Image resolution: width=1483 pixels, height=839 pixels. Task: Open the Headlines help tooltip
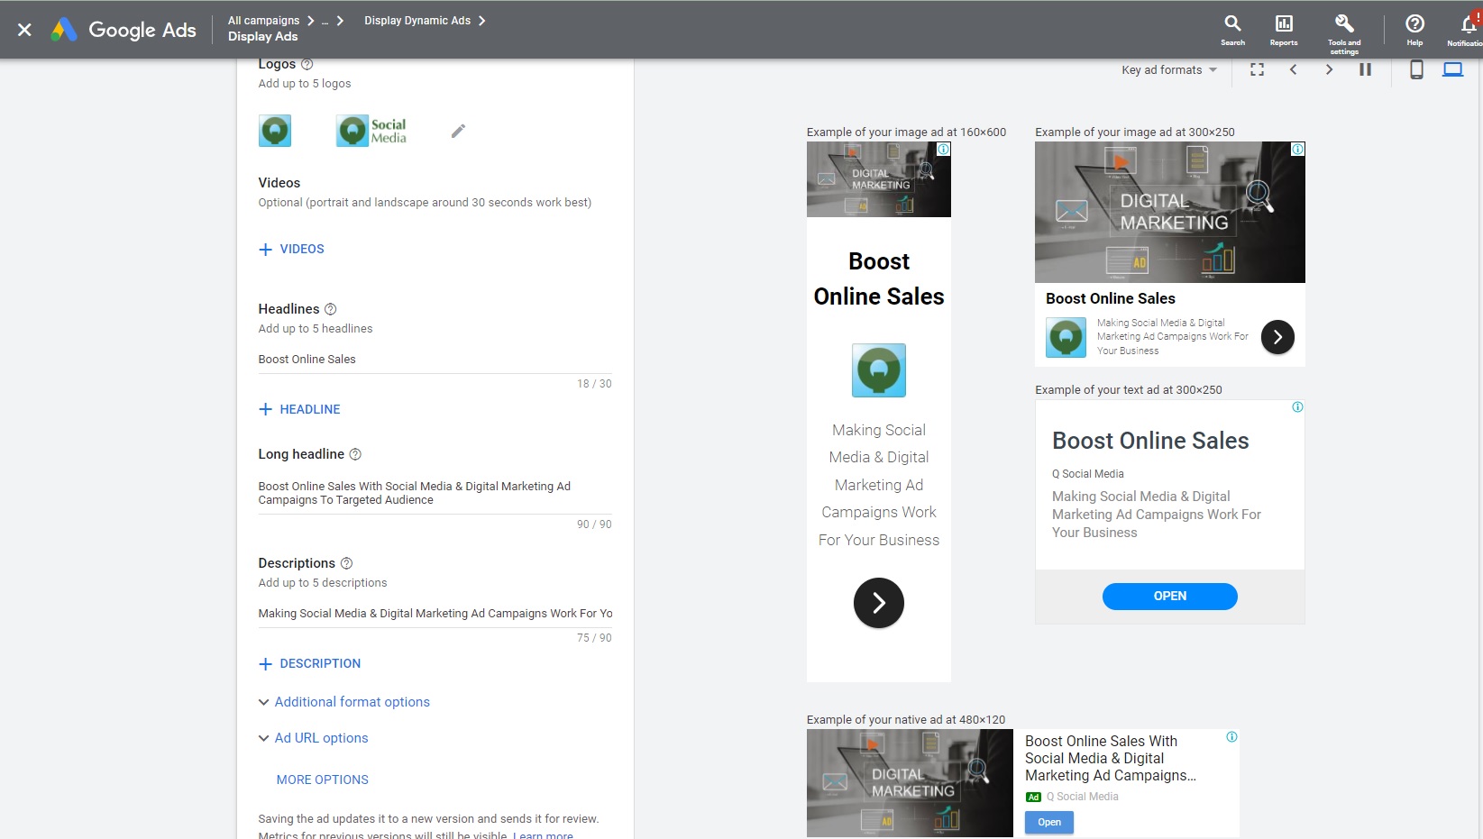click(329, 309)
